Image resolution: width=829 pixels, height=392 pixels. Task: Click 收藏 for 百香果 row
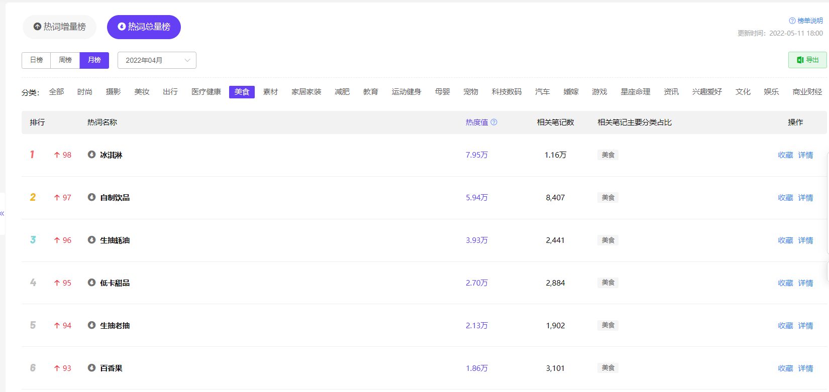[x=785, y=368]
